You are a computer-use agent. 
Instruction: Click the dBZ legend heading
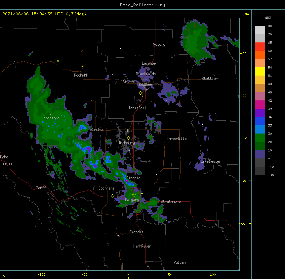pos(268,18)
